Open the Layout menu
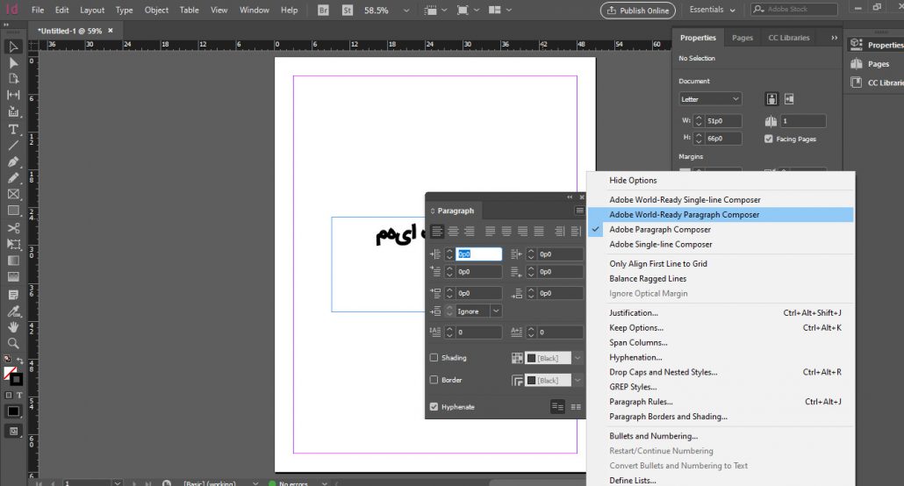Image resolution: width=904 pixels, height=486 pixels. coord(92,11)
